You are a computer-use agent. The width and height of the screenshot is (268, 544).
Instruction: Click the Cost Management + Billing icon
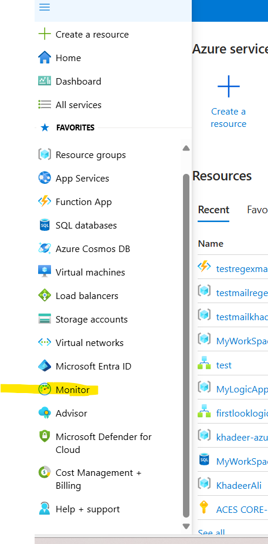click(x=45, y=472)
